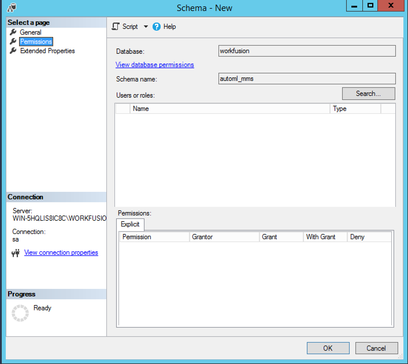Click the Database field showing workfusion
The image size is (408, 364).
point(307,51)
